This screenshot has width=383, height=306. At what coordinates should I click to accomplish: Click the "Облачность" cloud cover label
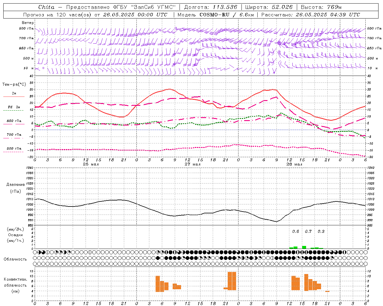[15, 259]
